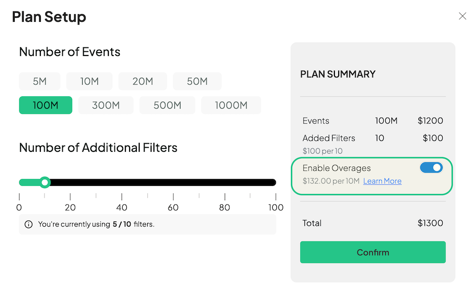Viewport: 475px width, 297px height.
Task: Disable the Enable Overages toggle
Action: point(431,167)
